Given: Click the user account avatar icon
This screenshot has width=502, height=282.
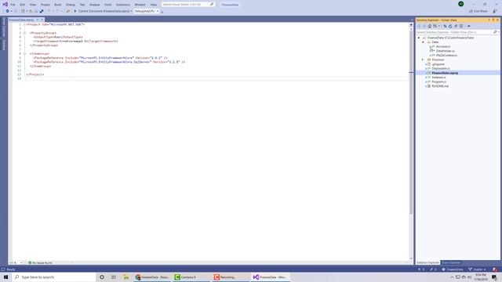Looking at the screenshot, I should tap(460, 4).
